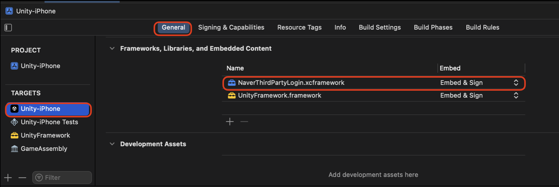Switch to Signing & Capabilities tab
The image size is (559, 187).
(231, 27)
